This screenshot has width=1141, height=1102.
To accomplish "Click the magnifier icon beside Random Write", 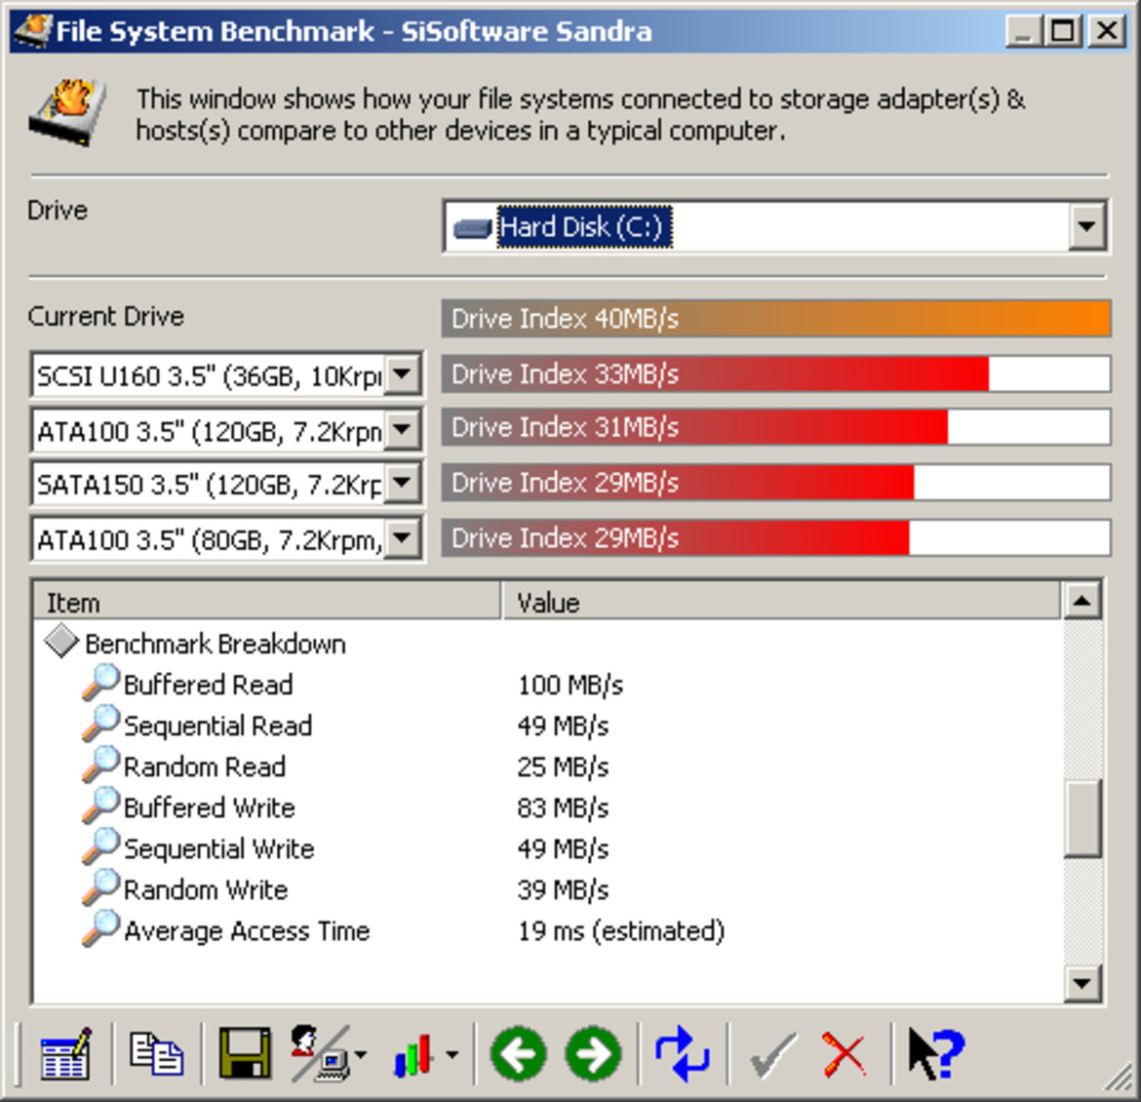I will (100, 888).
